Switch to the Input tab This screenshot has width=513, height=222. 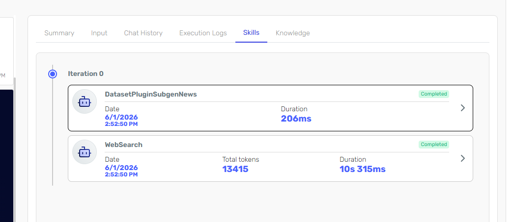coord(99,33)
